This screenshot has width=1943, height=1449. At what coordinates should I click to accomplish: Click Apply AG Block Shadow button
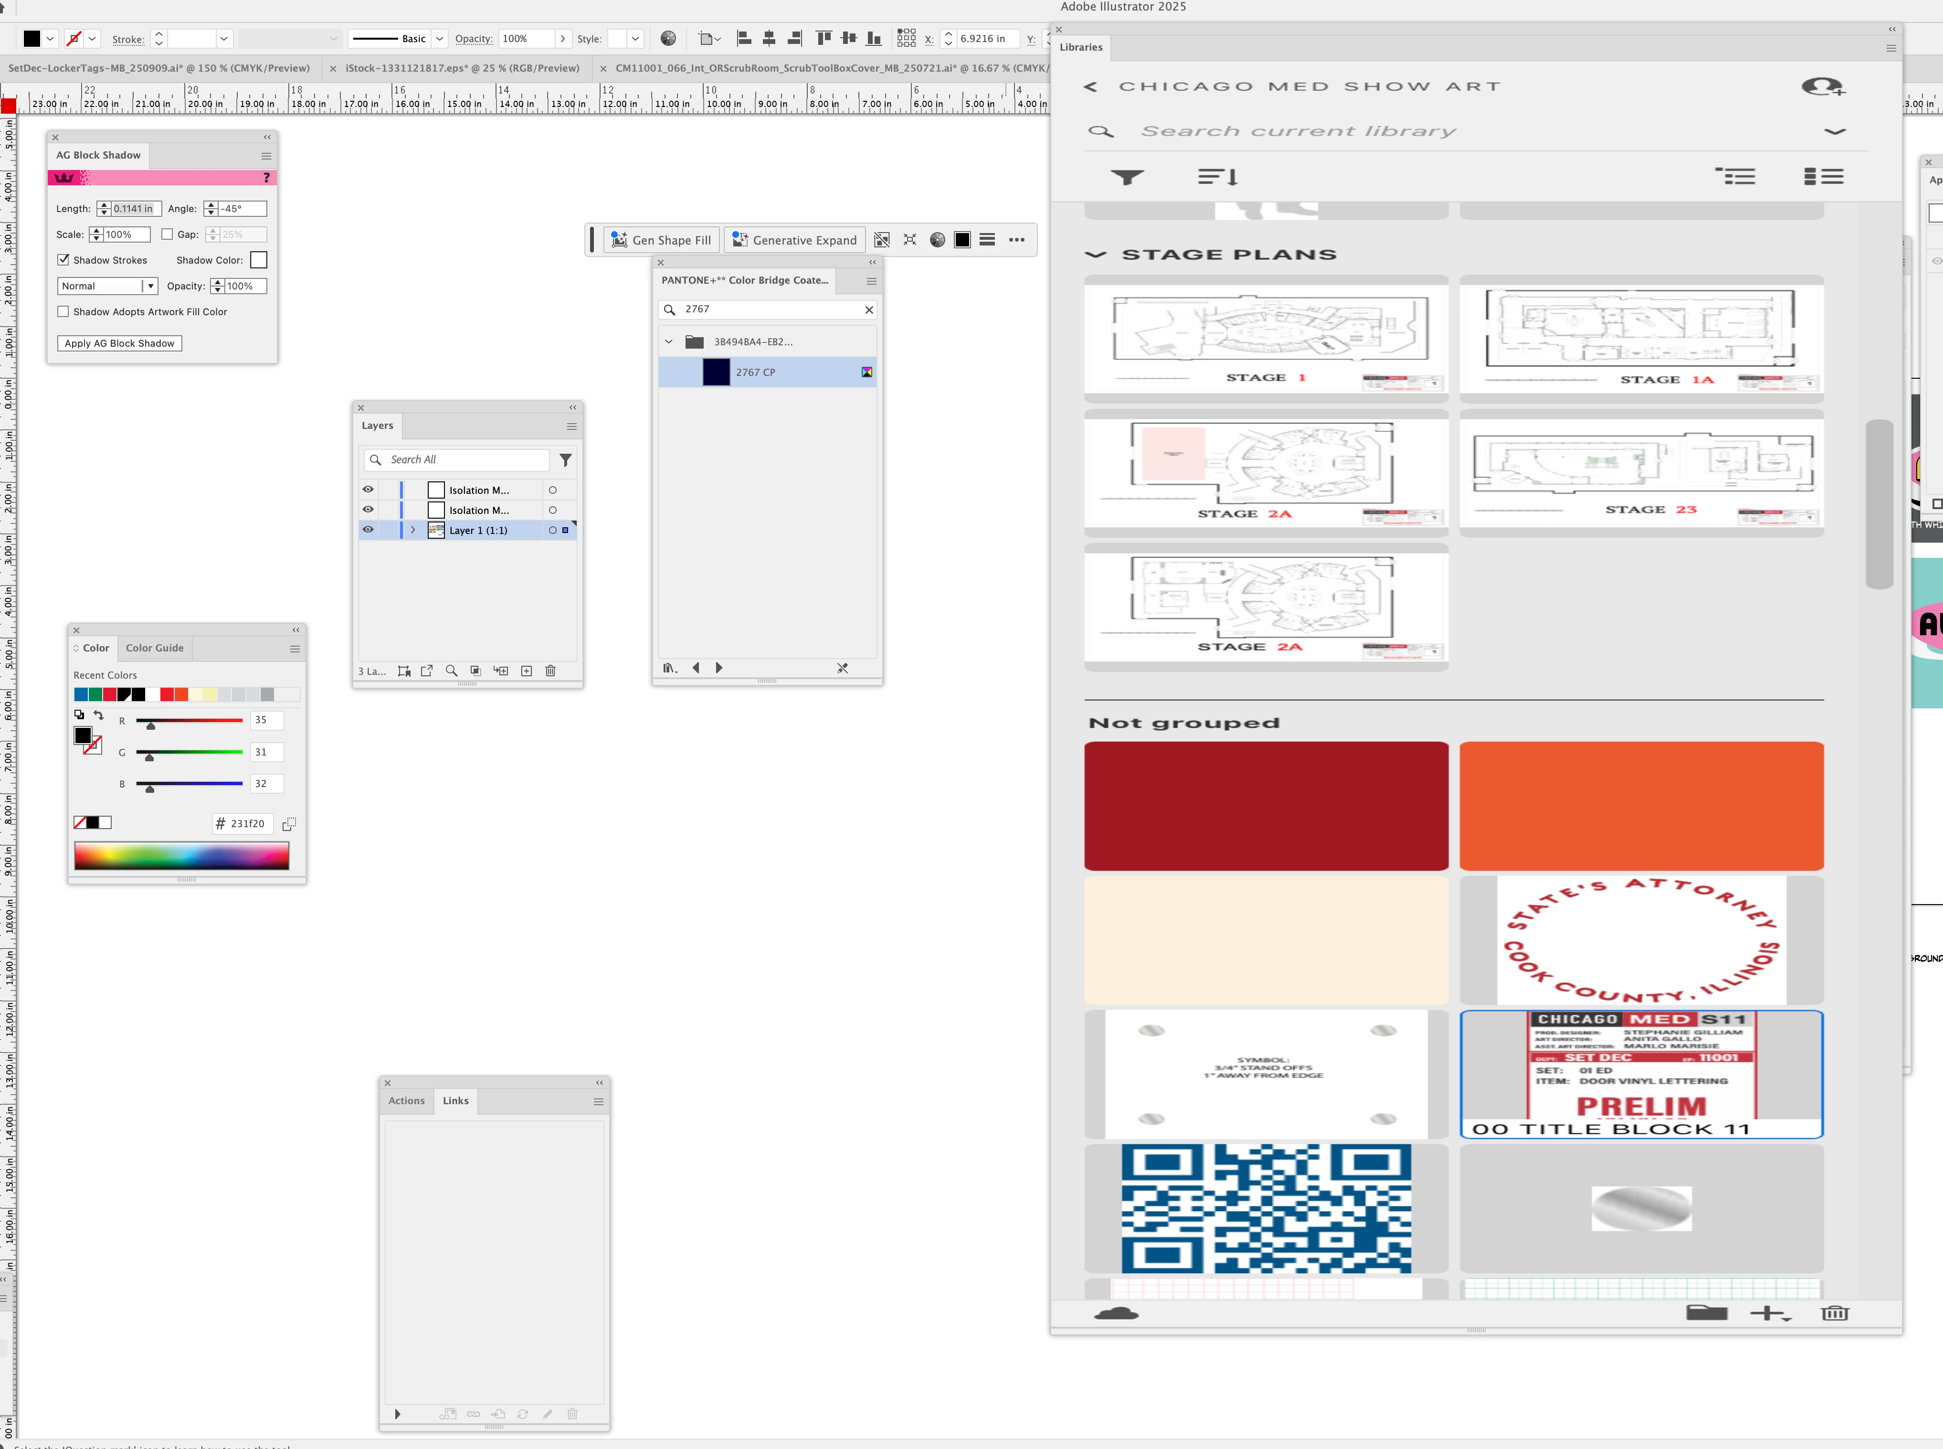pos(119,343)
